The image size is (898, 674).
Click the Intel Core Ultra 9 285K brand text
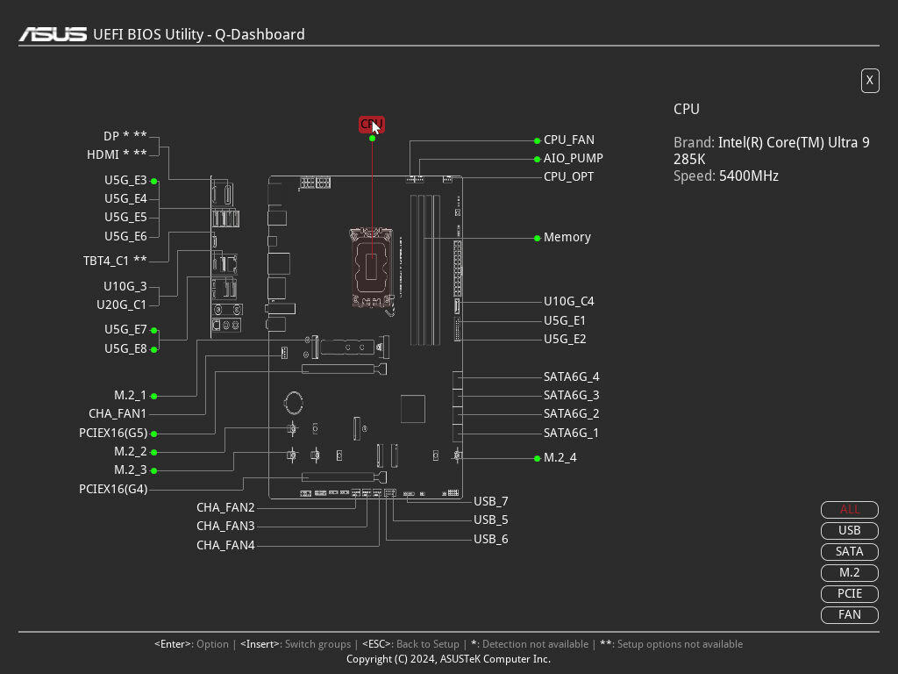click(x=772, y=151)
